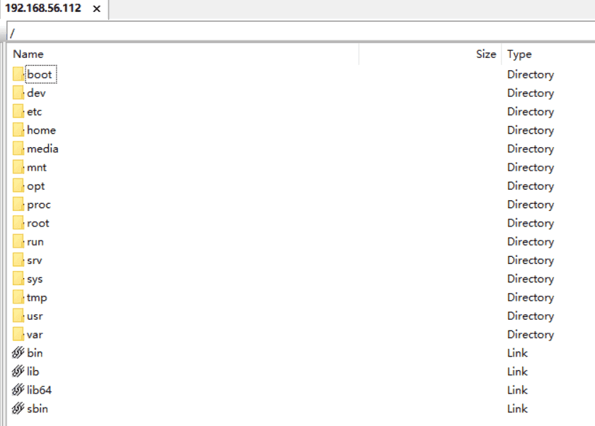595x426 pixels.
Task: Click the Link type of bin
Action: click(518, 353)
